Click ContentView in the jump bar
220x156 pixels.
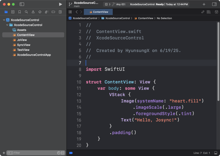coord(144,18)
